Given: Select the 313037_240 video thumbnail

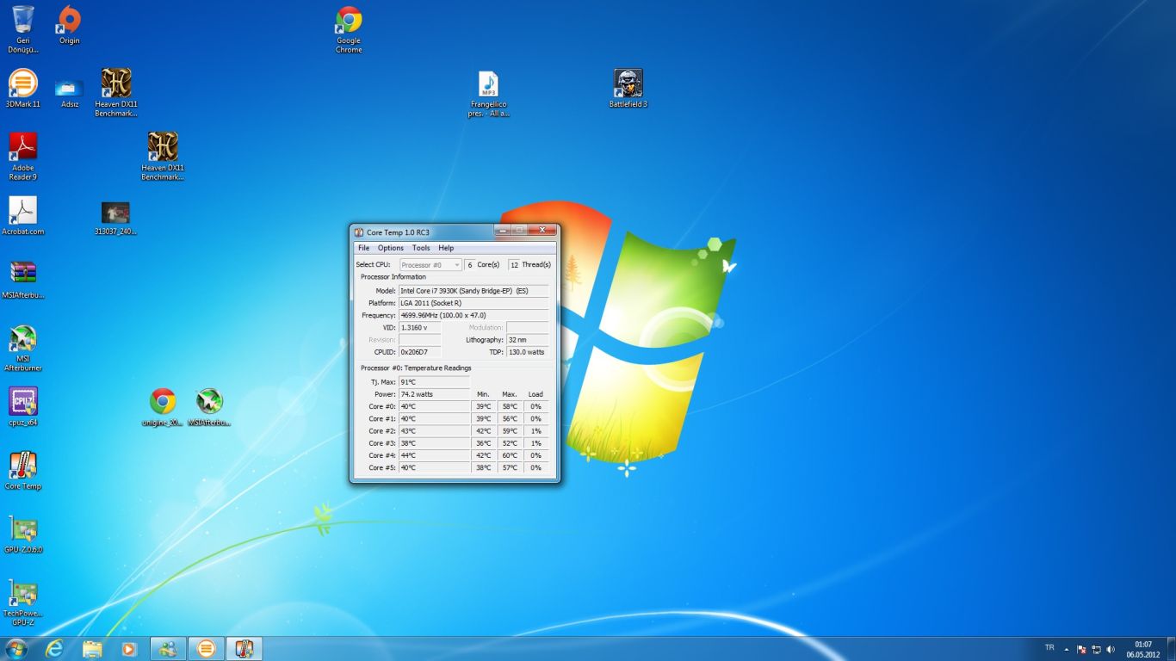Looking at the screenshot, I should point(115,213).
